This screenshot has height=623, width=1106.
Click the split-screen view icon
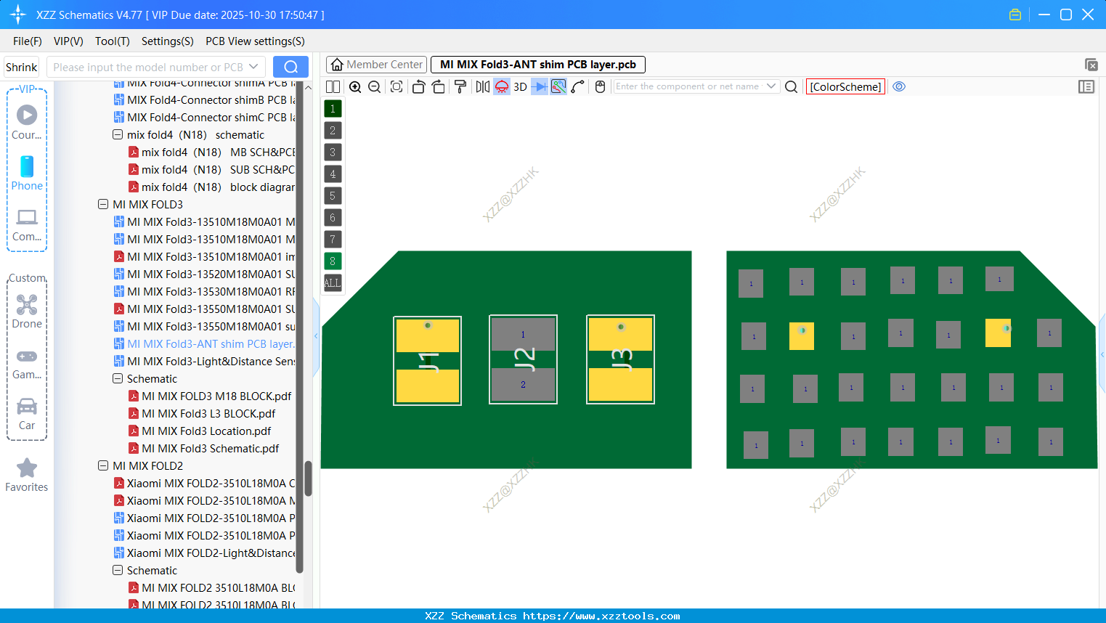(333, 86)
